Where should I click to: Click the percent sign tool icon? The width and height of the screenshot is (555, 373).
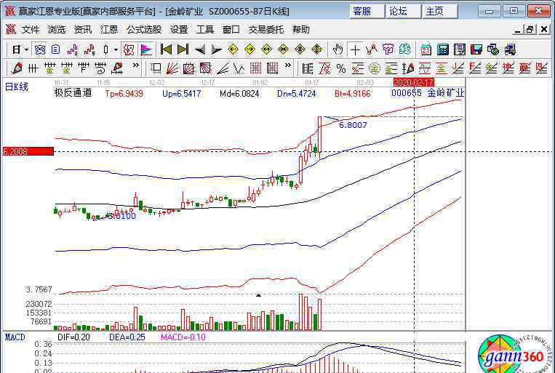pyautogui.click(x=340, y=68)
